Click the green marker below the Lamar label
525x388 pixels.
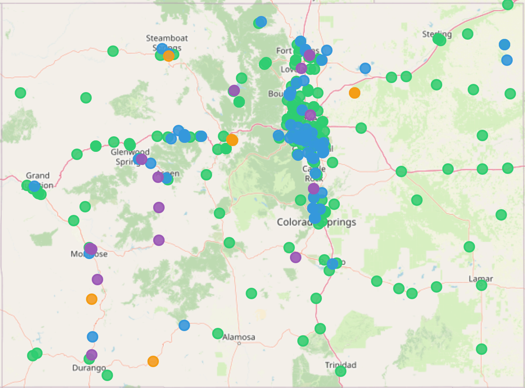point(481,285)
